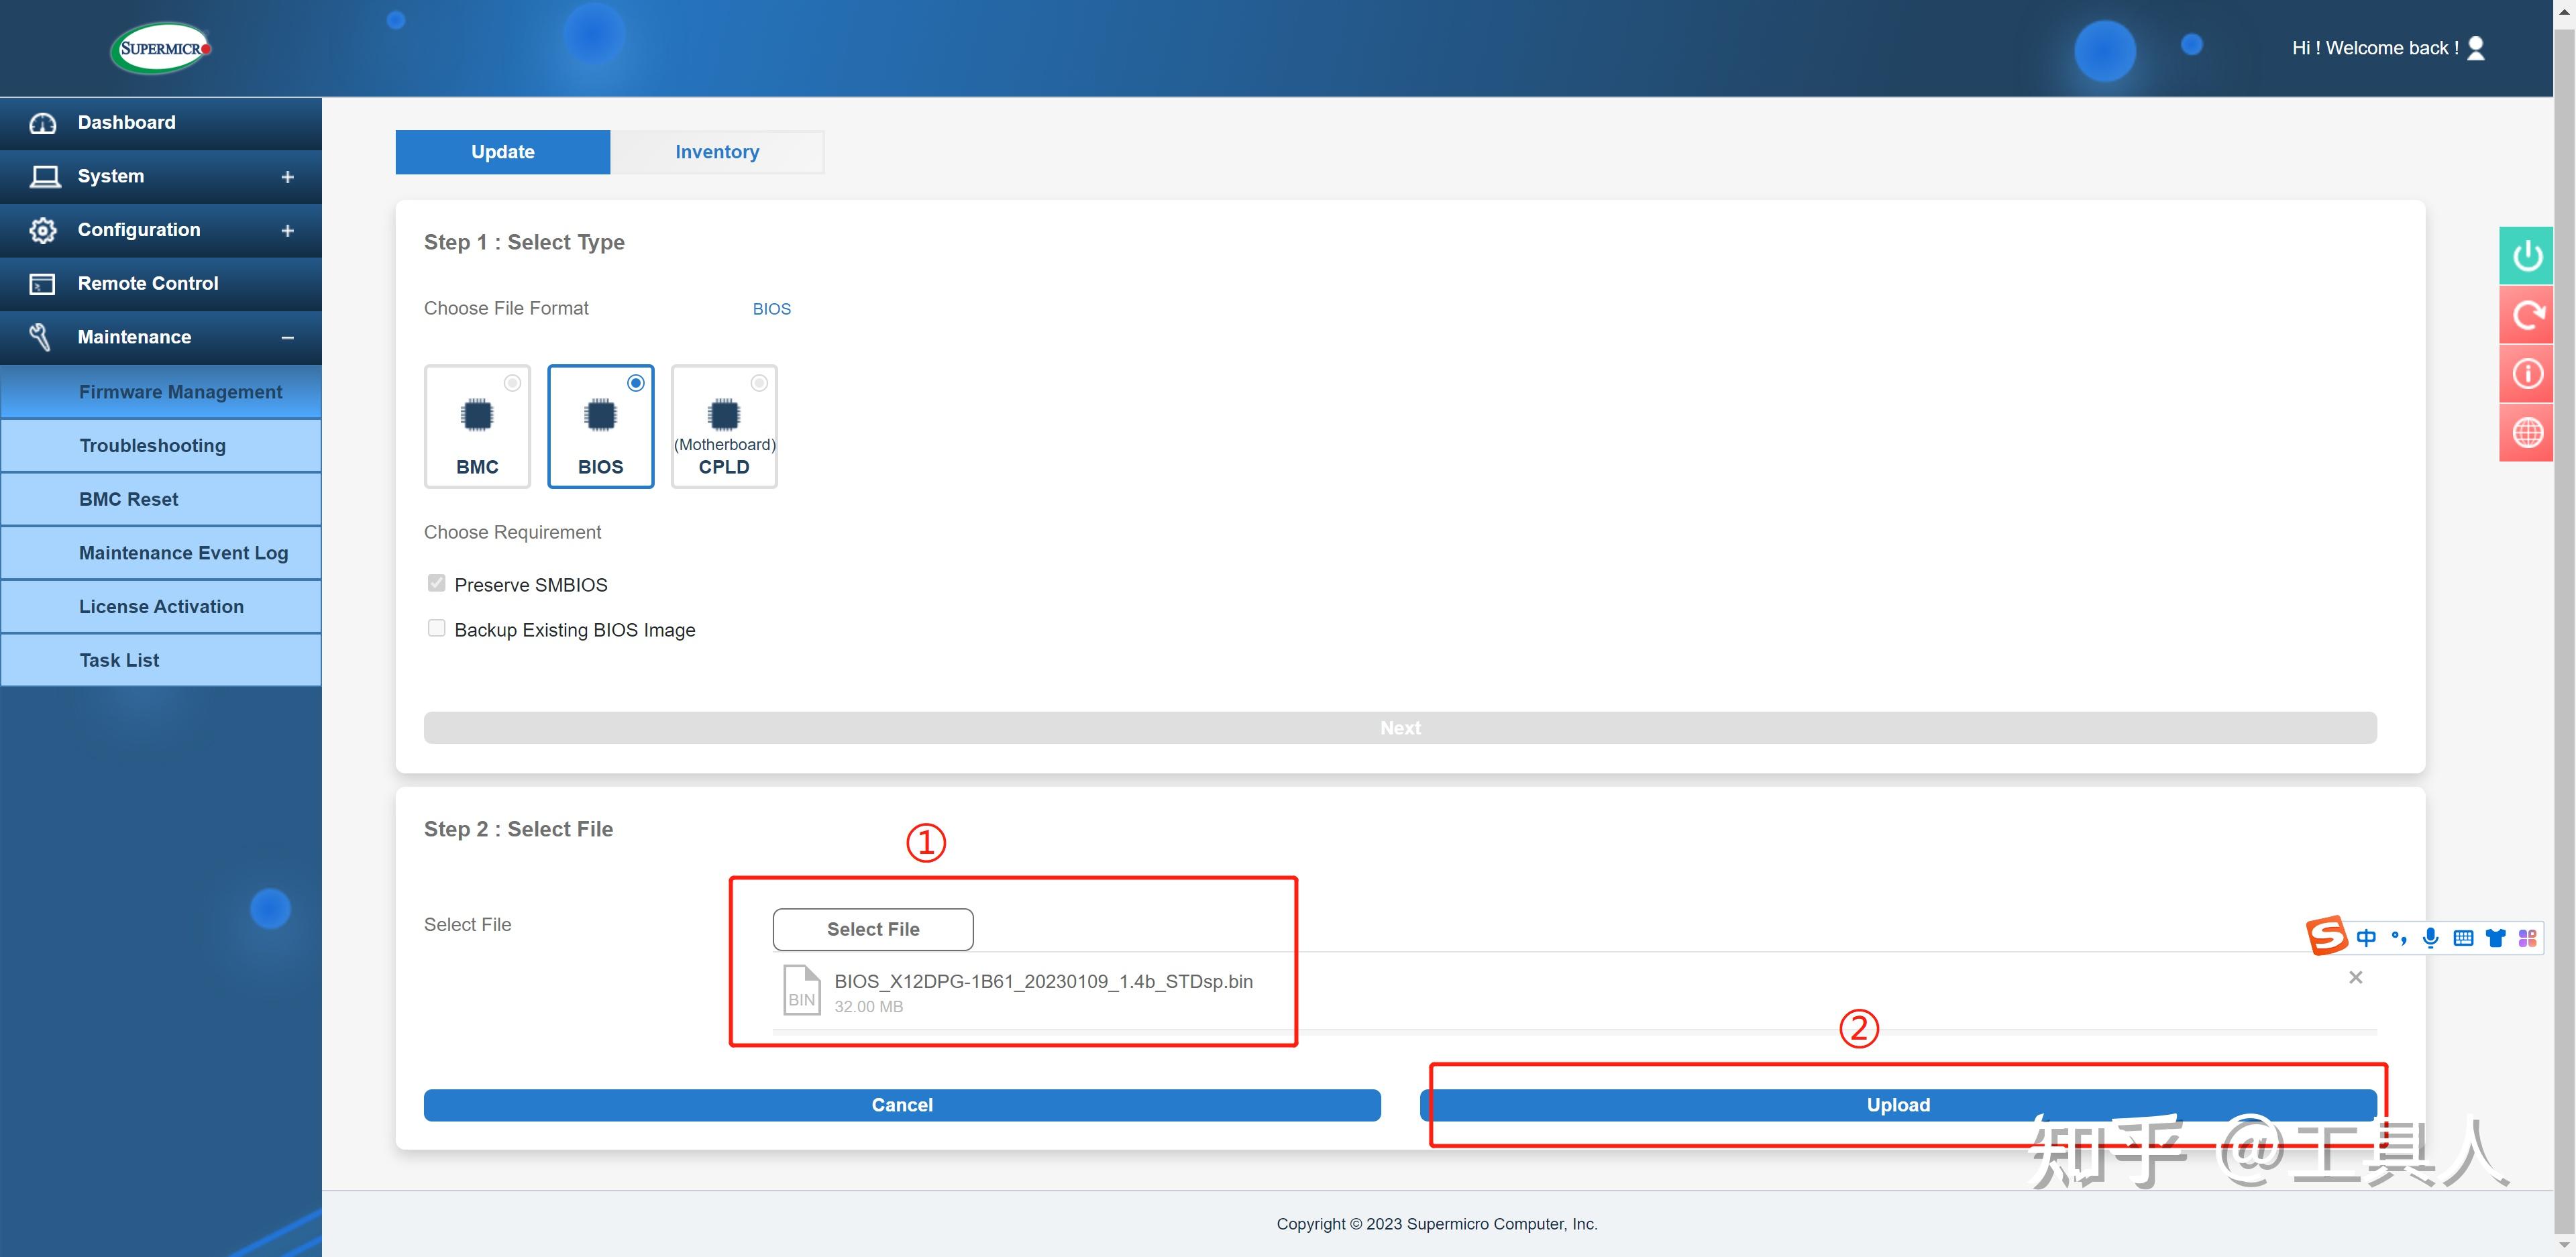The image size is (2576, 1257).
Task: Remove selected BIOS file with X
Action: [2355, 977]
